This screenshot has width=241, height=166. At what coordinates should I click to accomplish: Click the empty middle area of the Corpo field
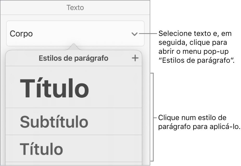pos(78,34)
